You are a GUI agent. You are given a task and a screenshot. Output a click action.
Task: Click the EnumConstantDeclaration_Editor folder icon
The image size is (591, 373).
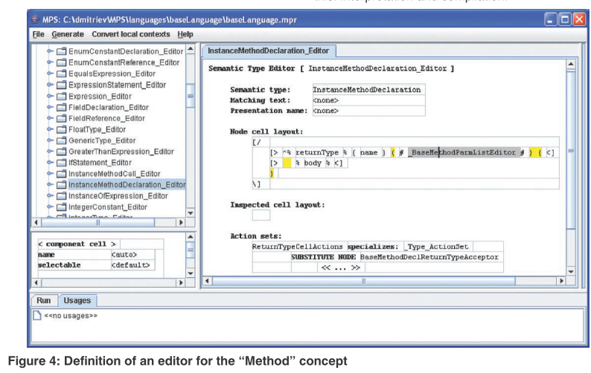point(62,51)
